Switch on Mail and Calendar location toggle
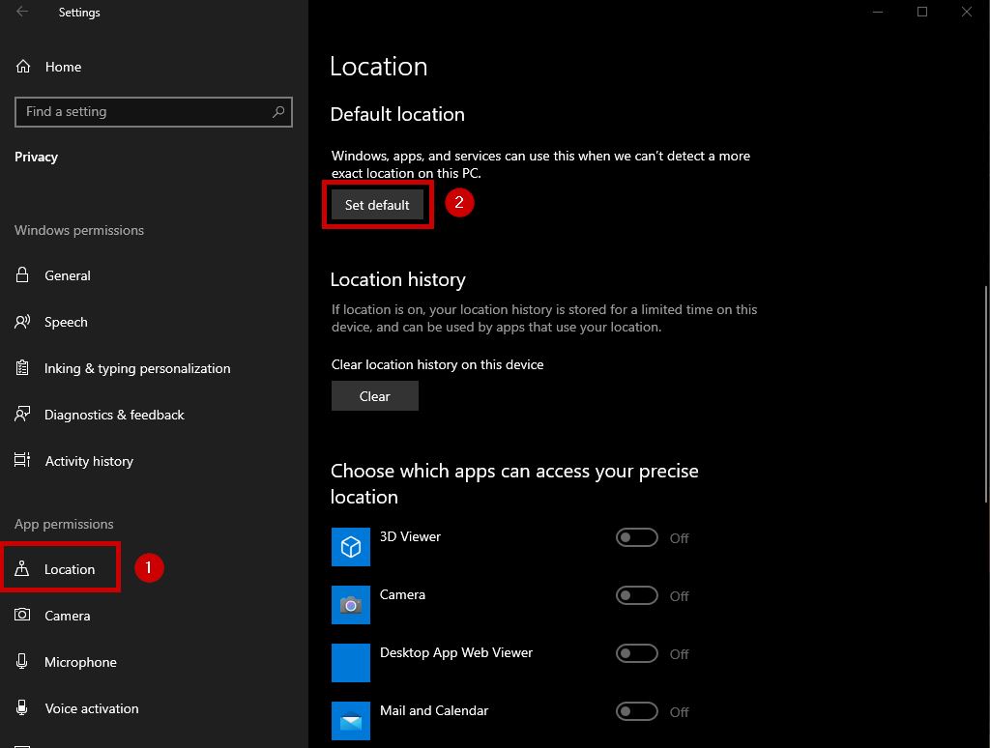The height and width of the screenshot is (748, 990). click(637, 712)
